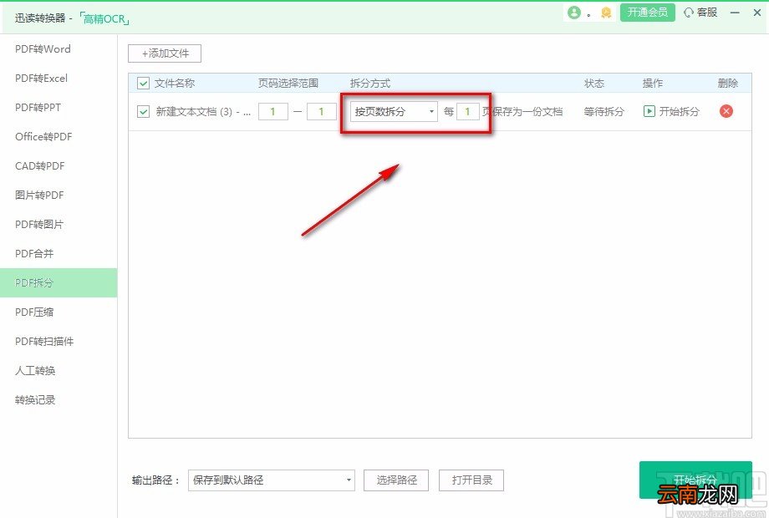769x518 pixels.
Task: Click the 选择路径 button
Action: (396, 480)
